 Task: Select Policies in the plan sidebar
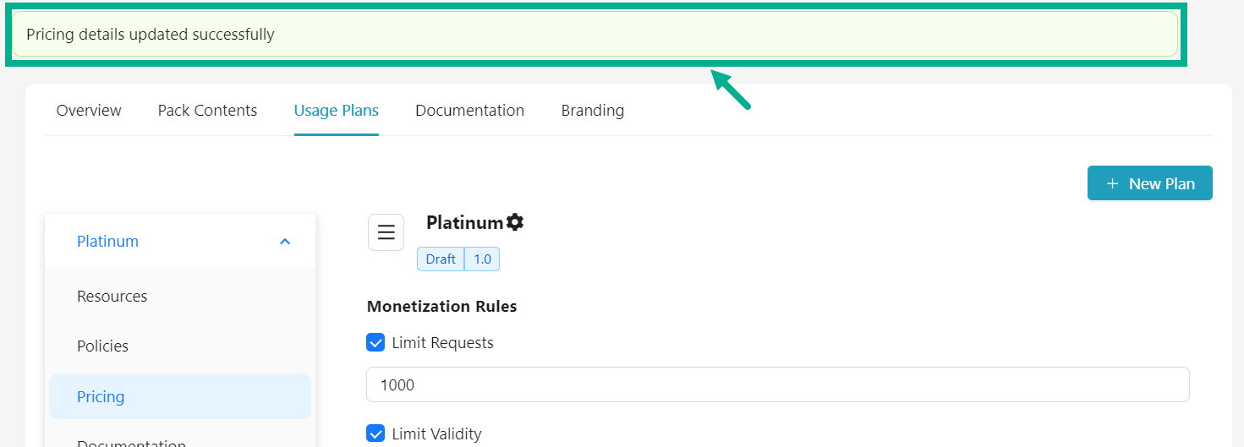click(x=103, y=346)
